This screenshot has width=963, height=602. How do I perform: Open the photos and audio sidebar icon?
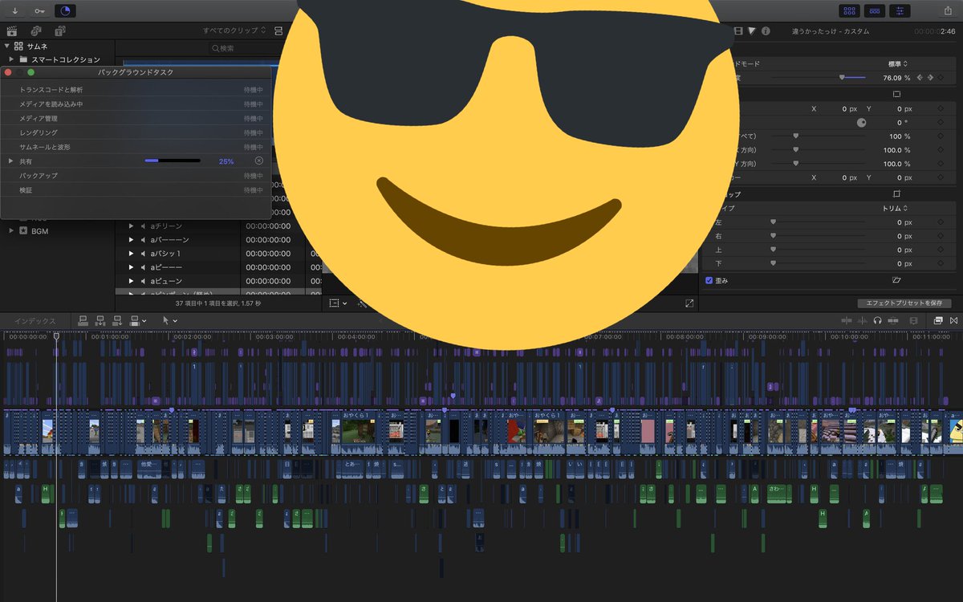click(x=36, y=31)
